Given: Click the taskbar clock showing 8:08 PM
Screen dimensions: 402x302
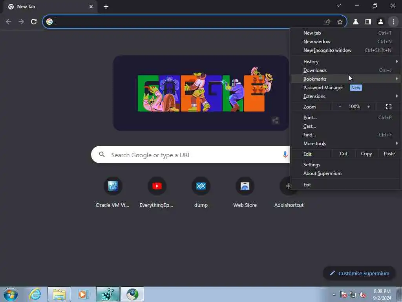Looking at the screenshot, I should [x=382, y=295].
